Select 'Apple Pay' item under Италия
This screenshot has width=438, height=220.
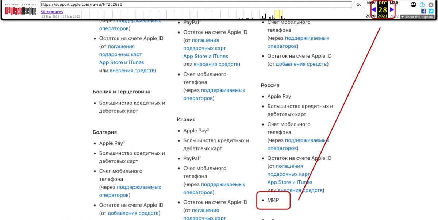pos(195,131)
